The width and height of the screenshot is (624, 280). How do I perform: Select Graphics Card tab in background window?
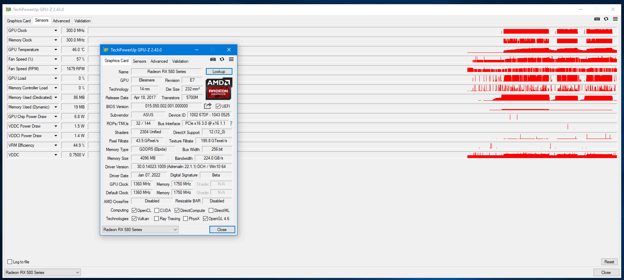[19, 21]
